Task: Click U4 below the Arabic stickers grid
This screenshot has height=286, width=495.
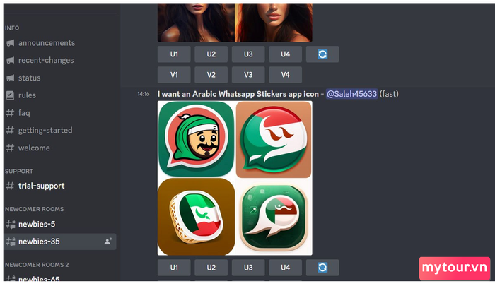Action: [x=286, y=268]
